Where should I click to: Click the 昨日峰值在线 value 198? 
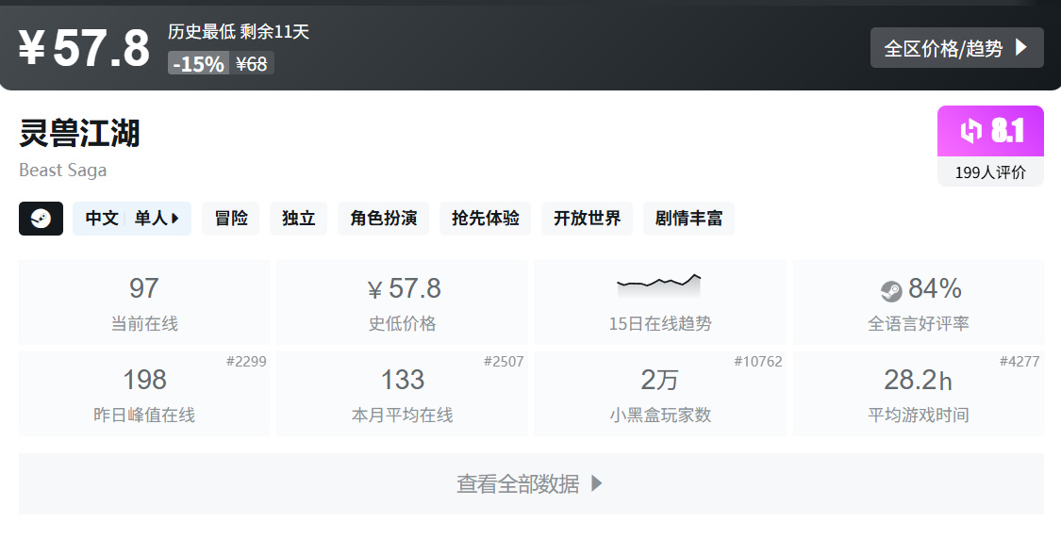point(144,380)
